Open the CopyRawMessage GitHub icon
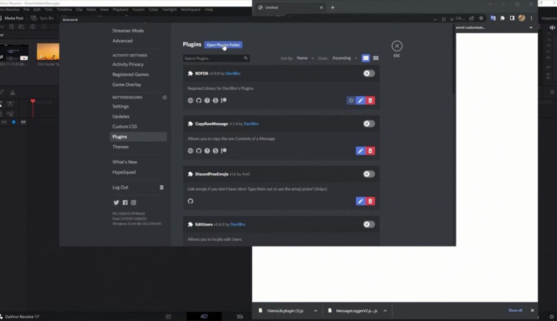 pos(199,151)
